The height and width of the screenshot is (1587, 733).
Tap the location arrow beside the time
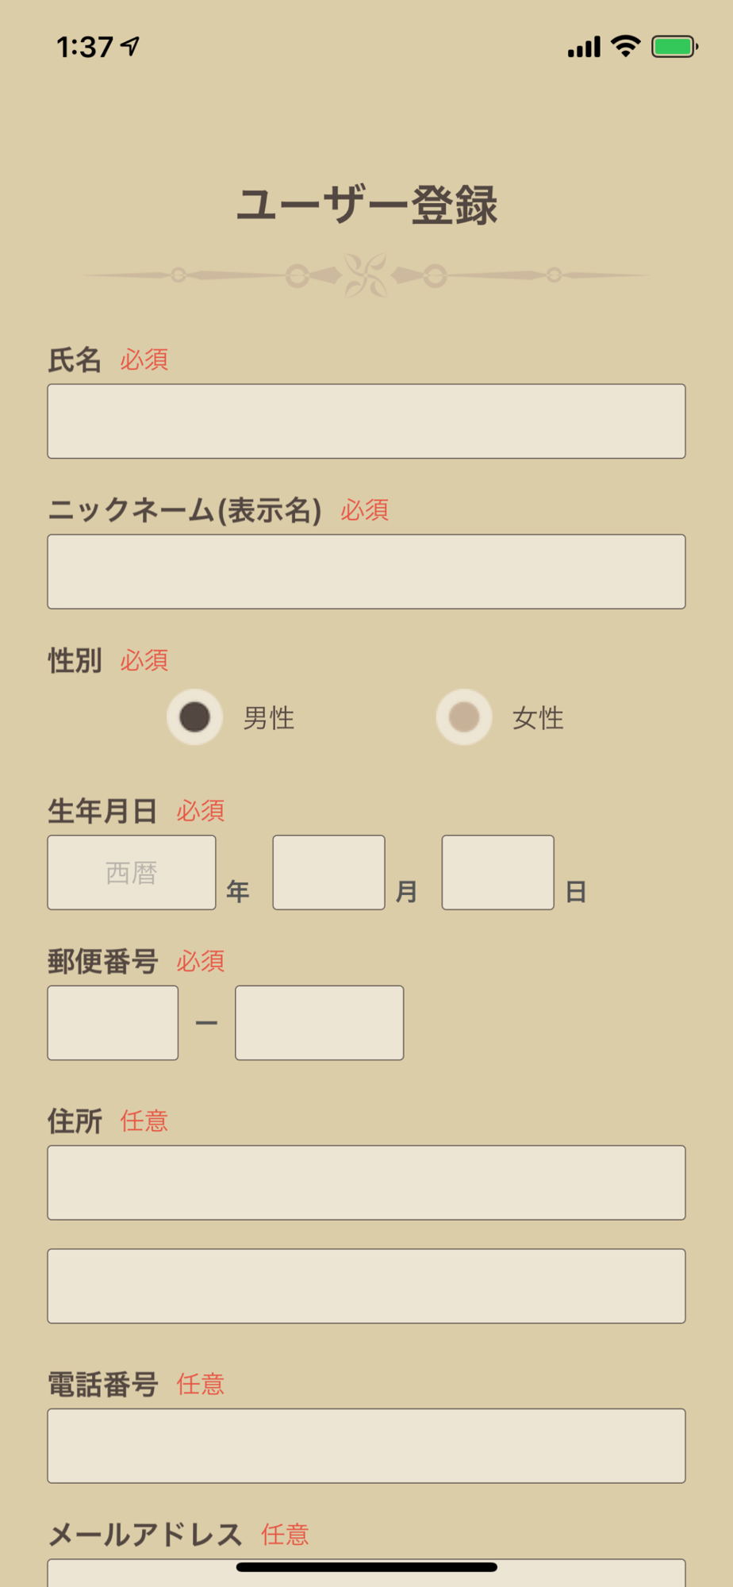coord(131,46)
